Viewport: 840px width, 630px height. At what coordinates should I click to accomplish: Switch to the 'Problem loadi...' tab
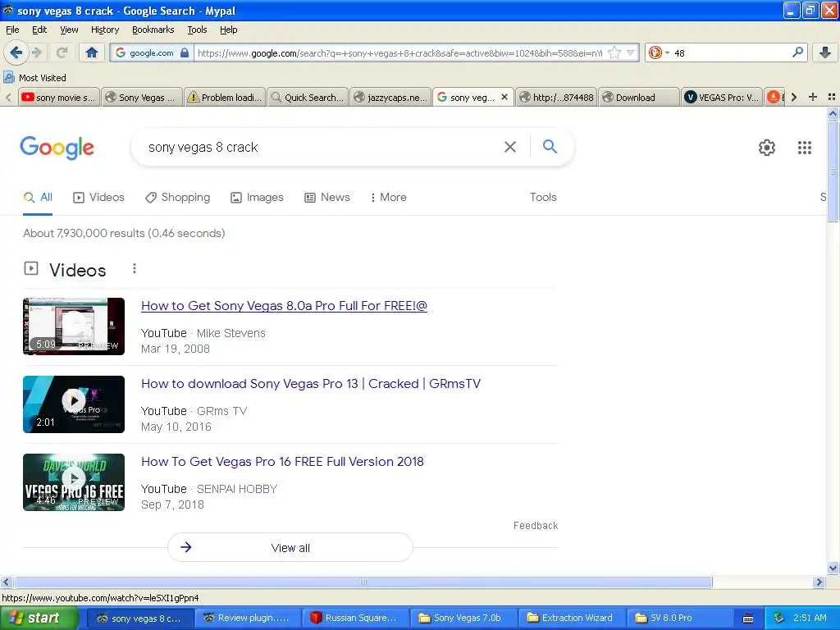[x=225, y=97]
